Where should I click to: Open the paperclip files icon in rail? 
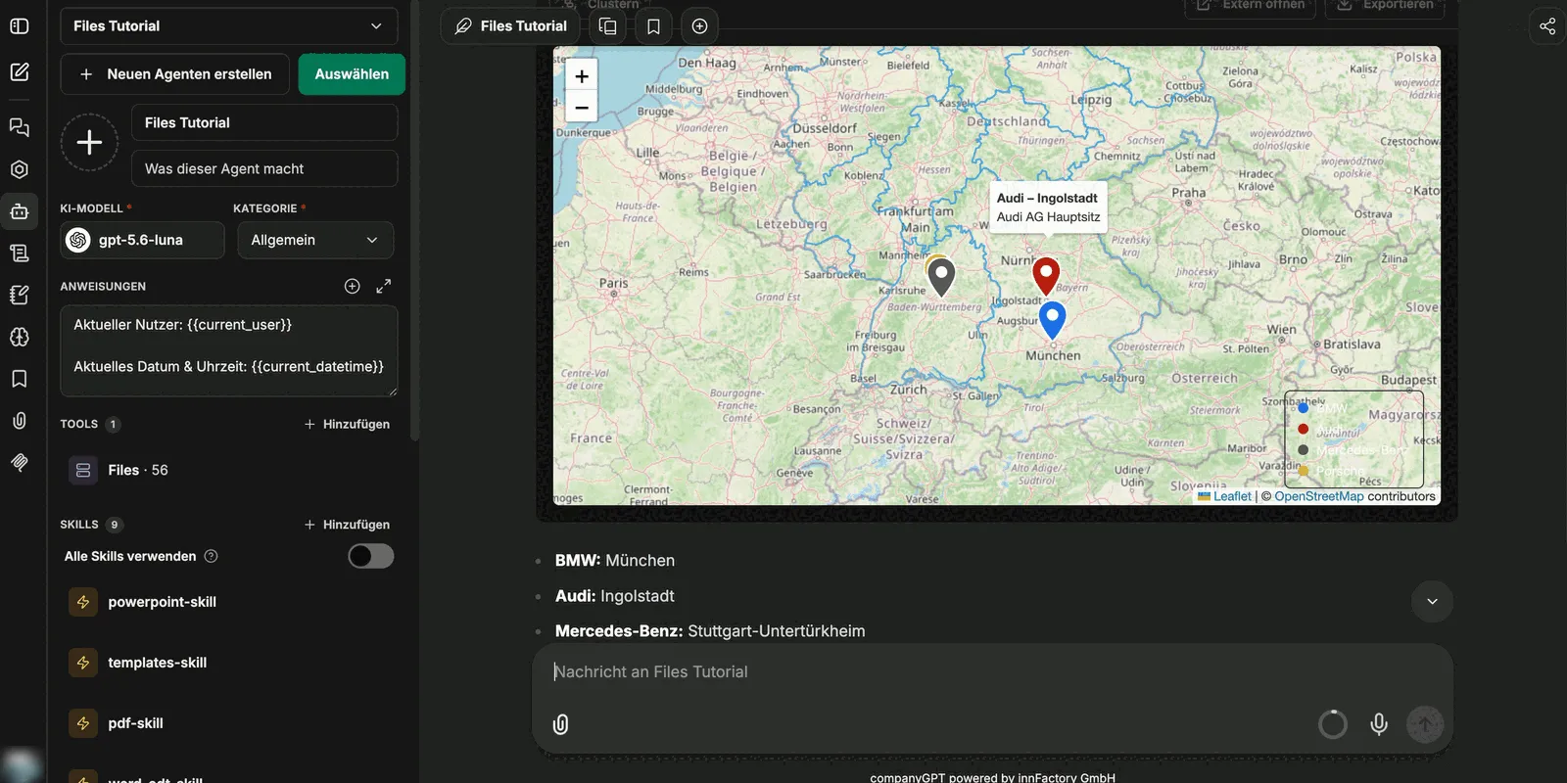click(x=19, y=421)
